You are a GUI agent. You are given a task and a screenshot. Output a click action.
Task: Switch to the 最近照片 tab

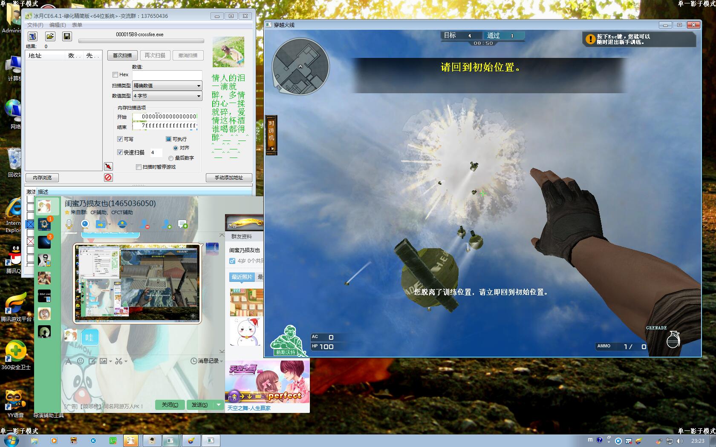click(242, 277)
